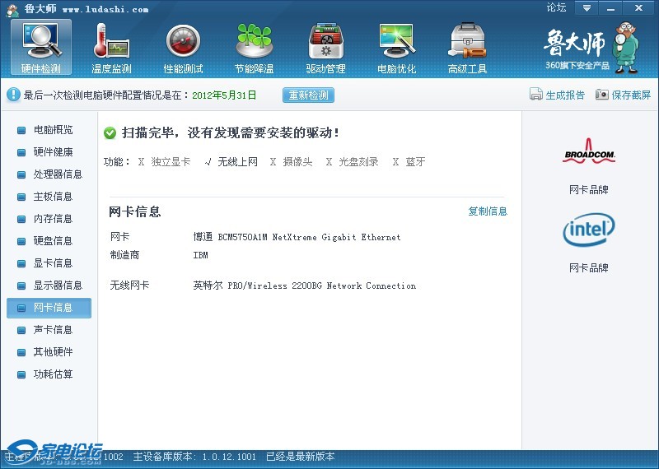Open the 驱动管理 driver management icon
This screenshot has height=469, width=659.
click(x=325, y=41)
